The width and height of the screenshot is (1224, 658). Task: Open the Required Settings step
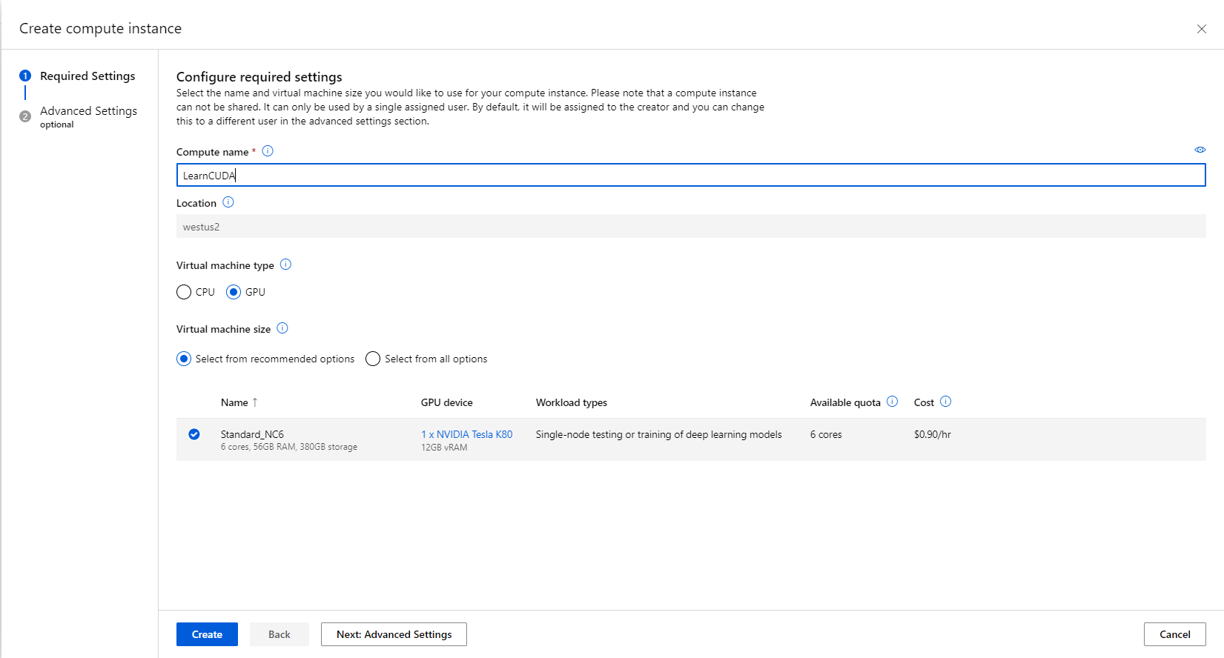click(x=87, y=76)
